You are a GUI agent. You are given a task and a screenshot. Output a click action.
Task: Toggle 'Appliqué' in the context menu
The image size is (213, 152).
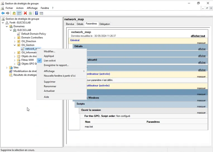tap(49, 56)
